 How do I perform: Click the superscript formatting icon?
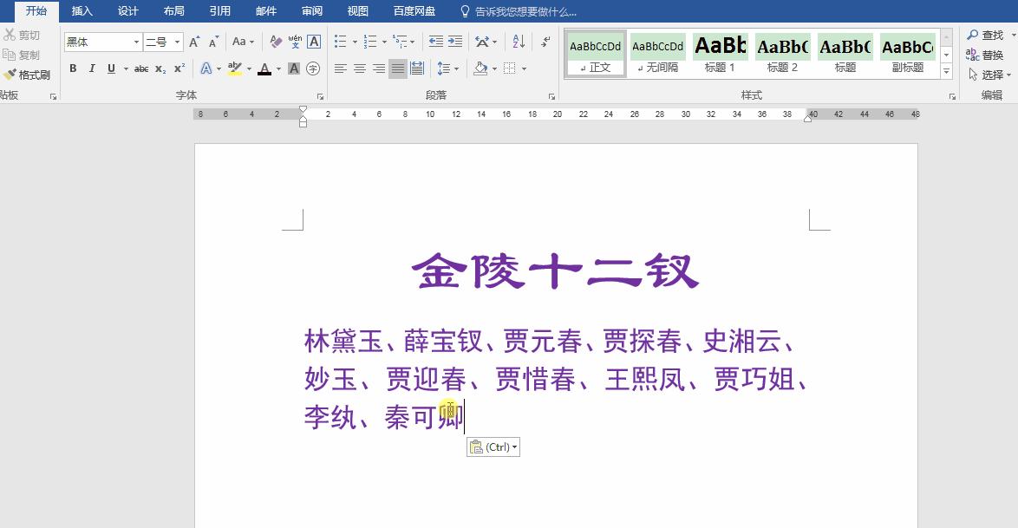coord(178,68)
